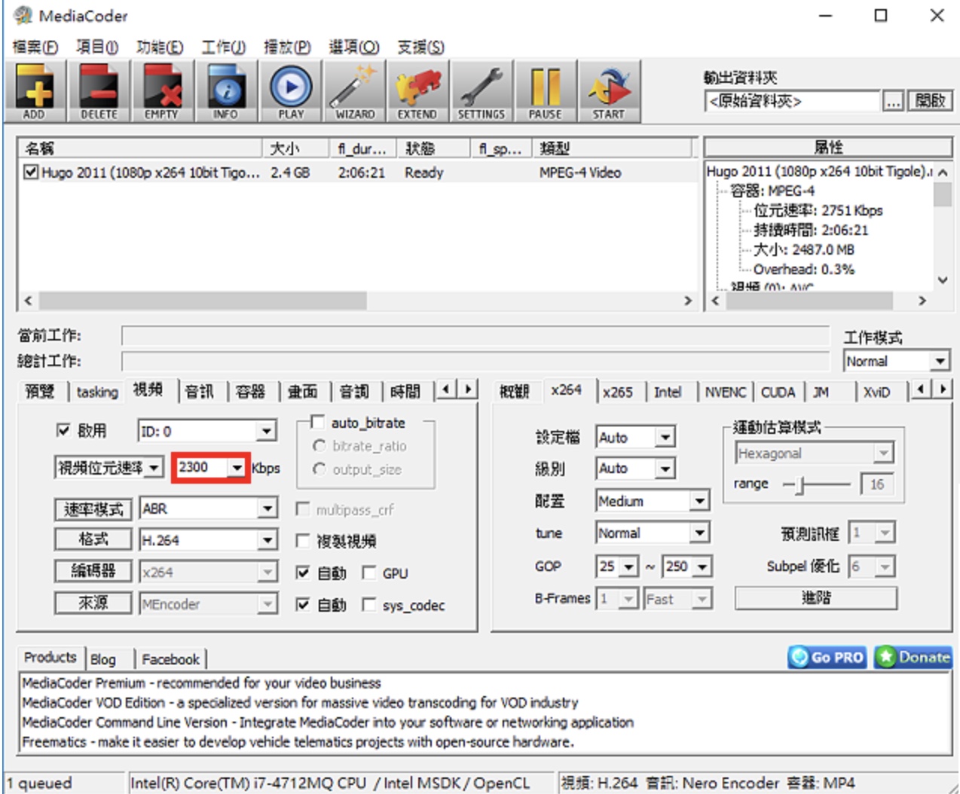The width and height of the screenshot is (960, 794).
Task: Click the MediaCoder Premium product line
Action: coord(201,683)
